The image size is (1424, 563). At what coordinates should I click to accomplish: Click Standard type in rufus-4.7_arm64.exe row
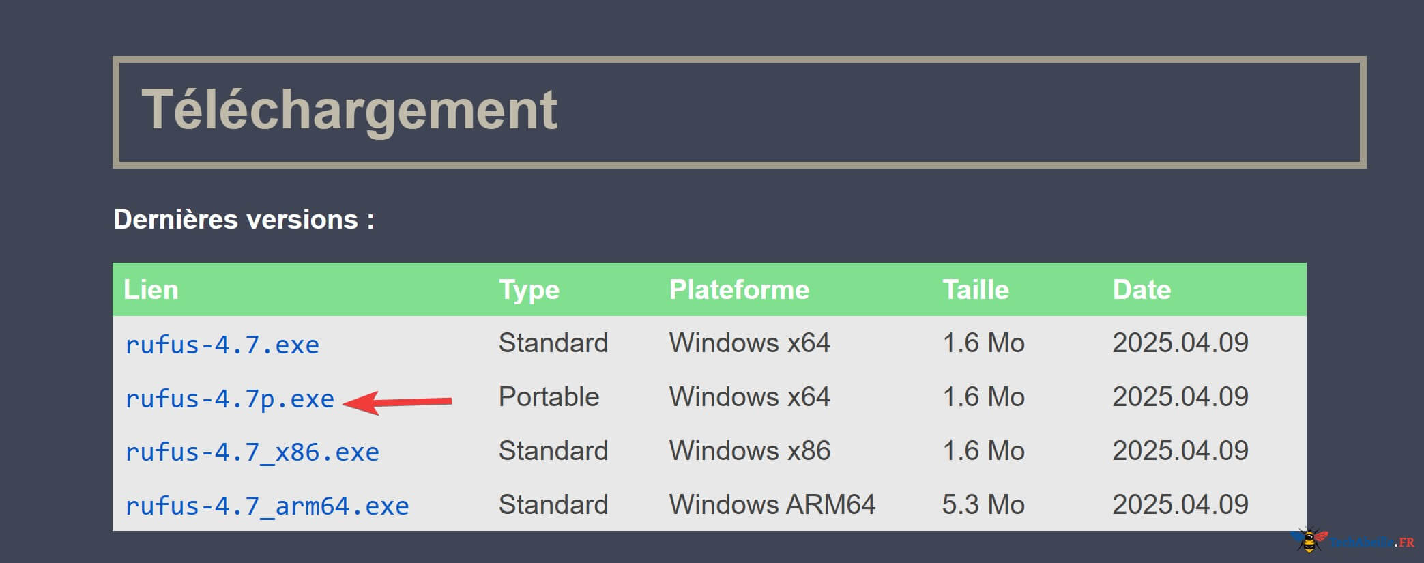point(553,504)
